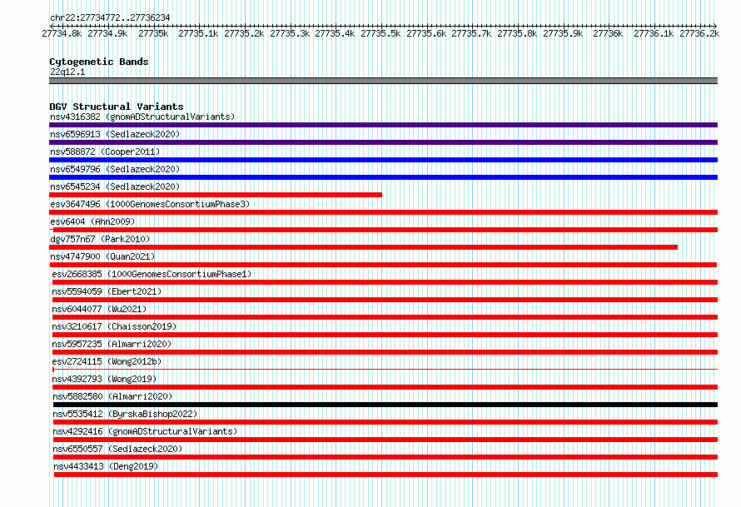741x507 pixels.
Task: Select the esv6404 (Ahn2009) label
Action: point(92,221)
